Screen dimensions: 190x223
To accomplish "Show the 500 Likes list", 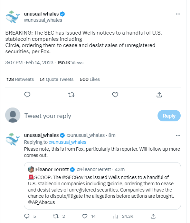I will [x=90, y=80].
